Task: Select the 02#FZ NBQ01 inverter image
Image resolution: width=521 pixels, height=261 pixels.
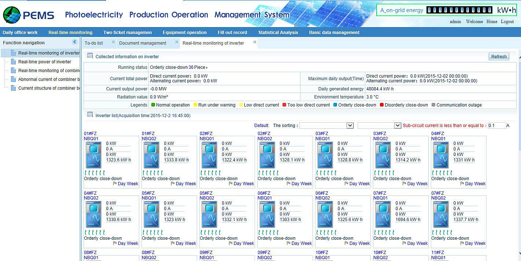Action: (209, 155)
